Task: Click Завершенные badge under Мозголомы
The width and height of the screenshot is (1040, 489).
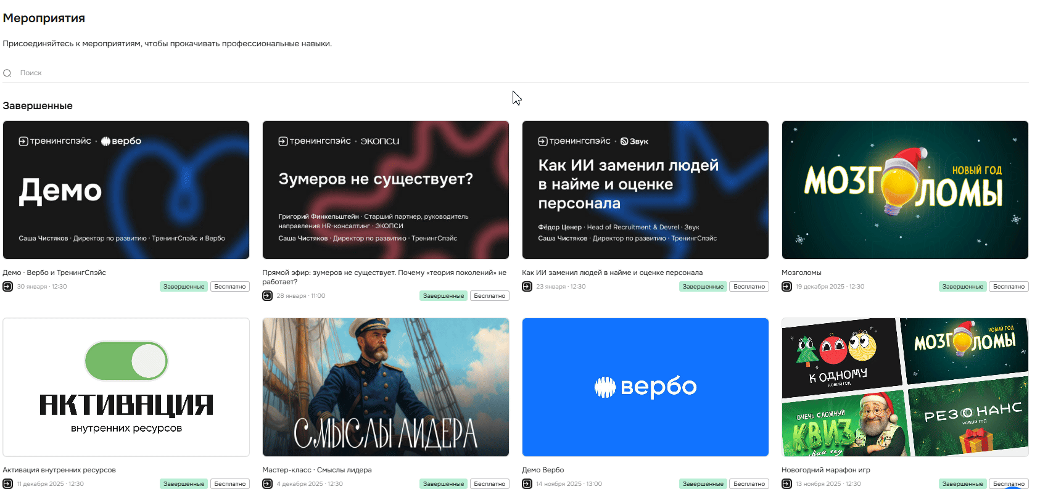Action: tap(963, 287)
